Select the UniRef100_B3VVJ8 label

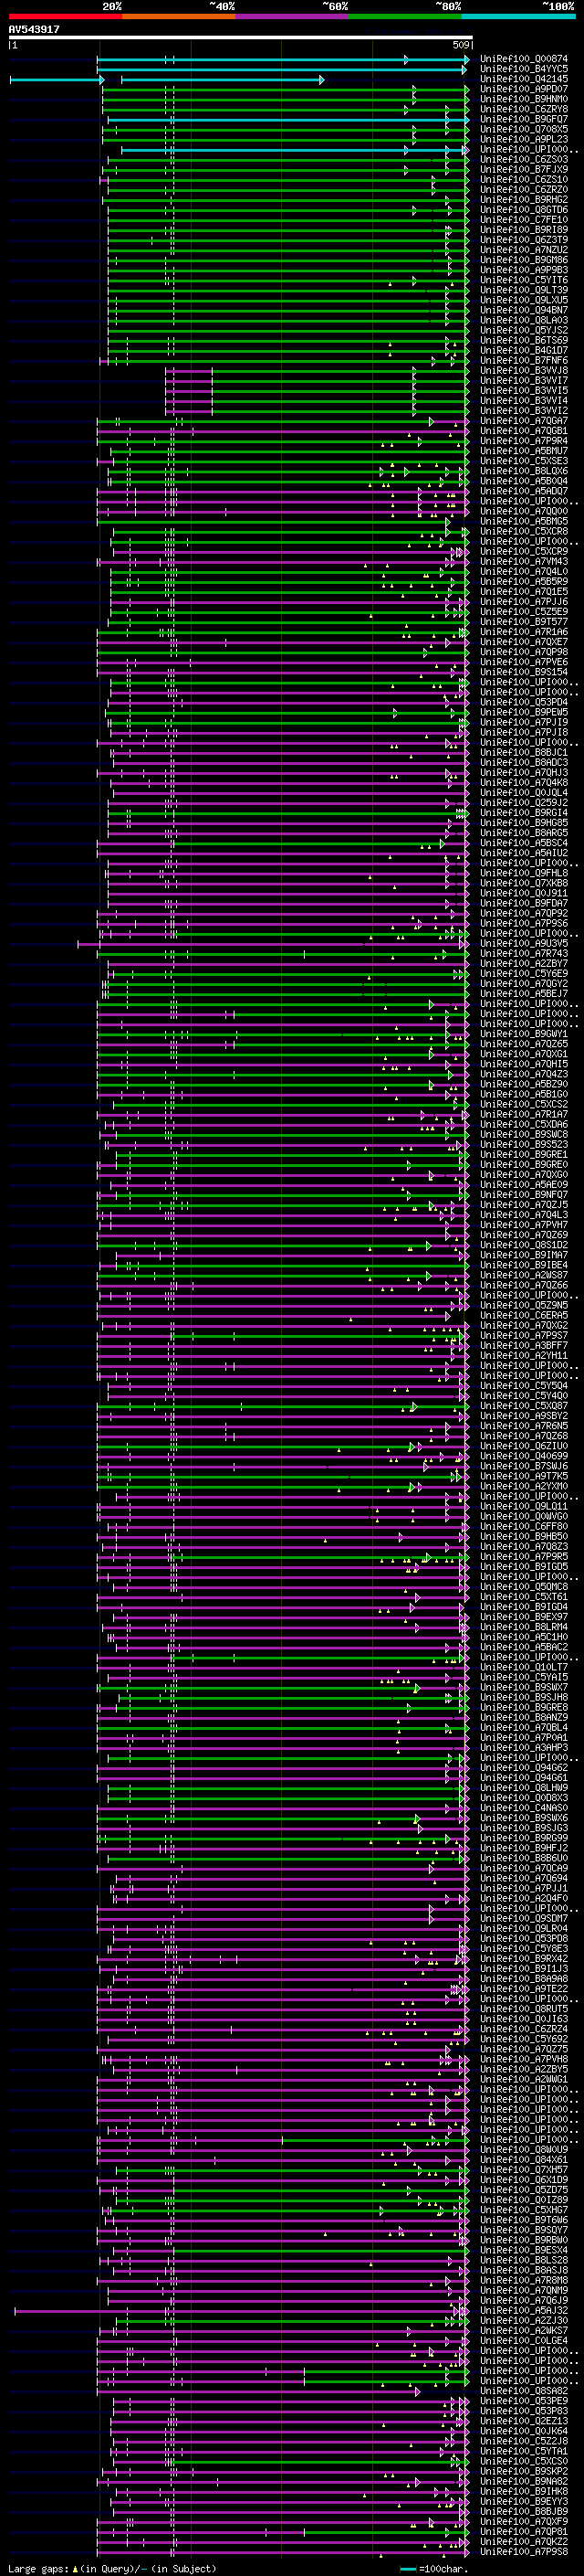tap(524, 371)
